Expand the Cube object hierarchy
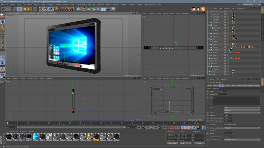Screen dimensions: 264x148 click(x=209, y=39)
